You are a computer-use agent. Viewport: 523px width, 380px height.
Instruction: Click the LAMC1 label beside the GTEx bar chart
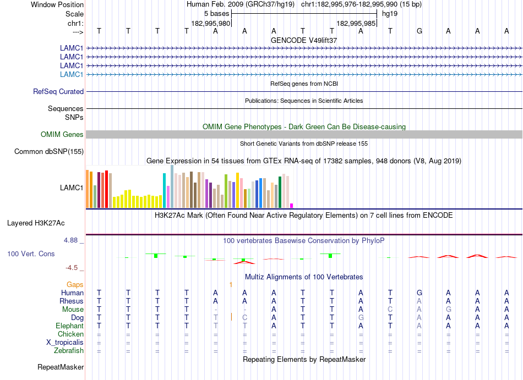(x=72, y=188)
